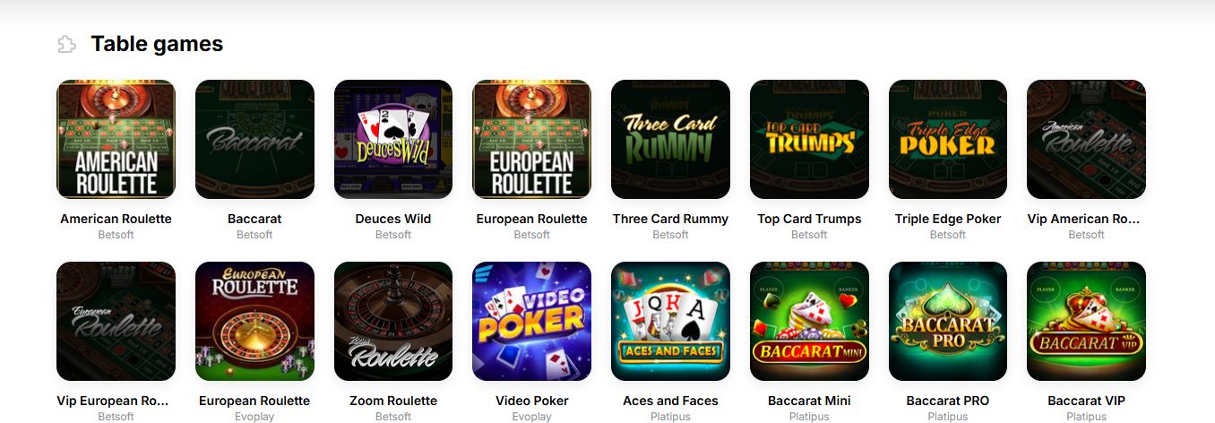Open the Deuces Wild card game image

coord(393,139)
